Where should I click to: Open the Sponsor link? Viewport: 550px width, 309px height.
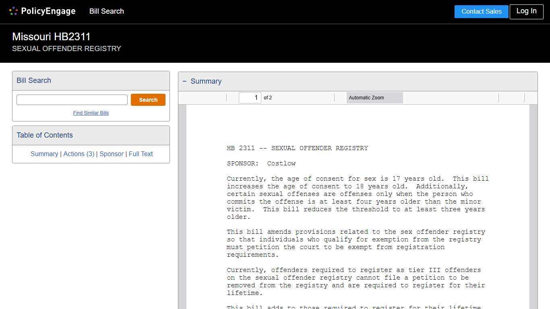click(112, 154)
